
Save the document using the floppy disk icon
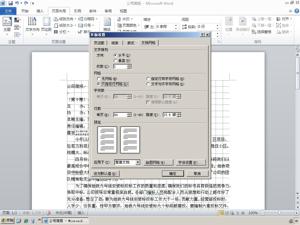coord(10,3)
